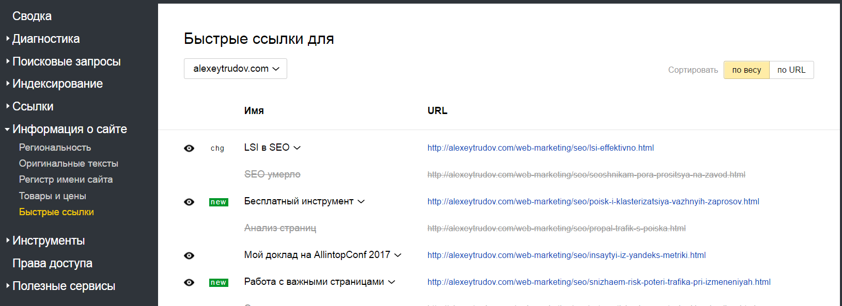
Task: Open the lsi-effektivno.html URL link
Action: (x=540, y=148)
